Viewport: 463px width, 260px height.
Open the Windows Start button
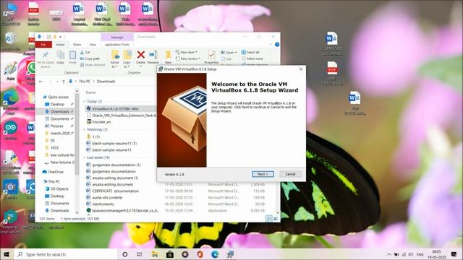[x=7, y=254]
